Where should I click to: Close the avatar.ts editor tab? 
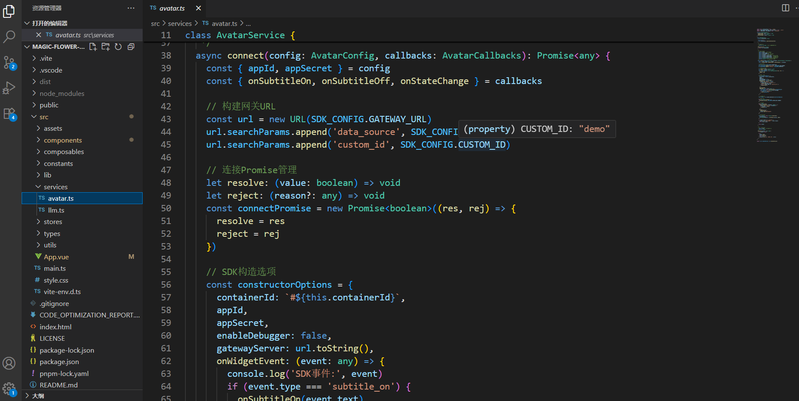click(198, 8)
